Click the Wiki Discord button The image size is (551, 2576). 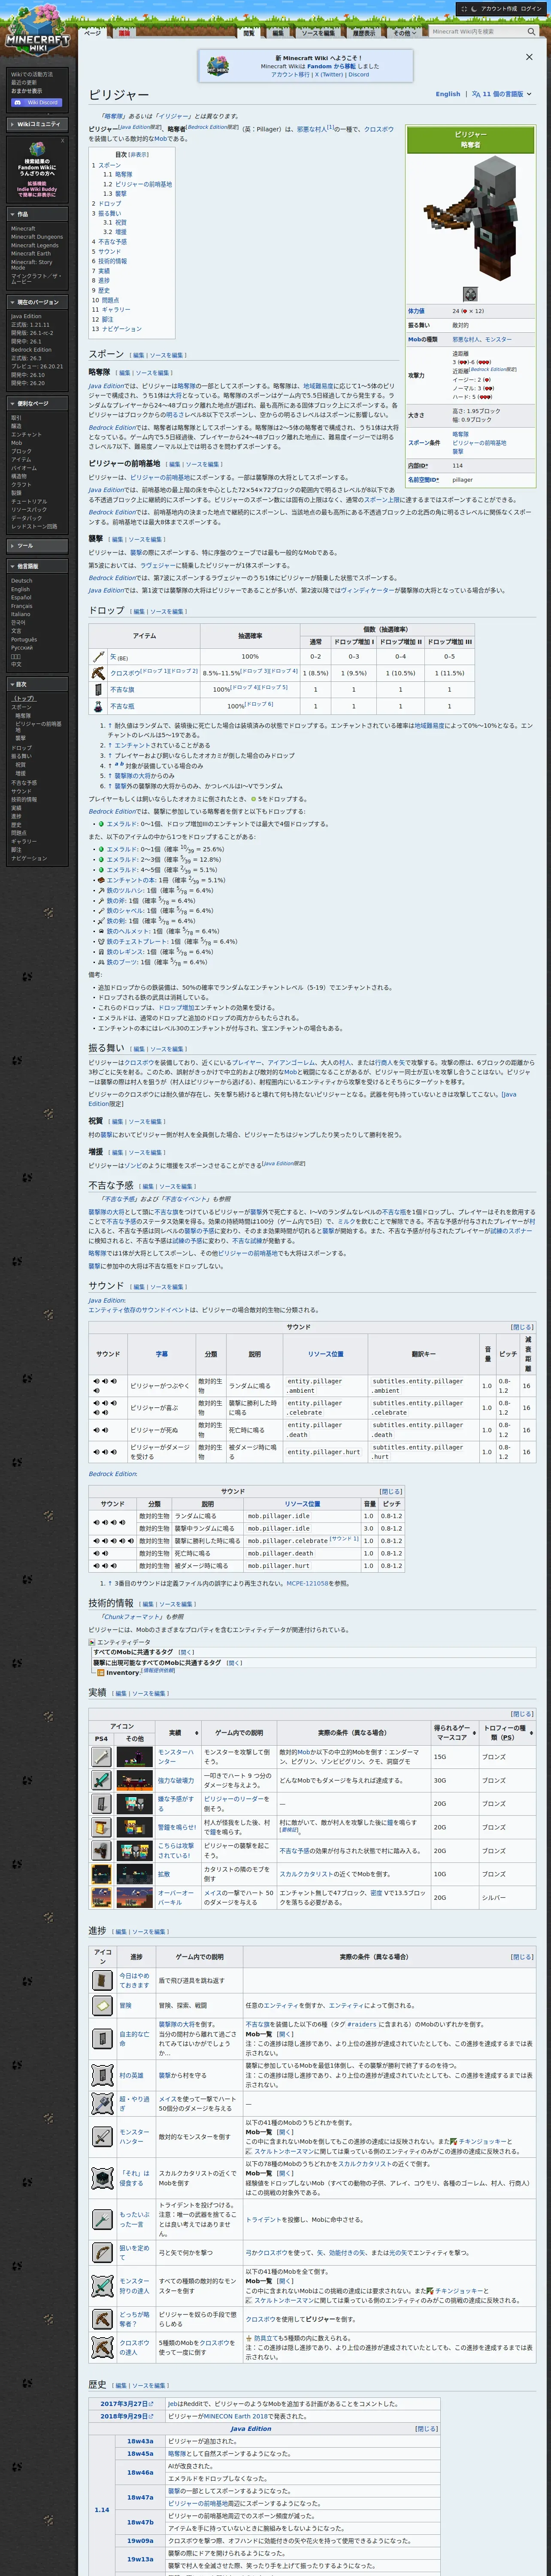pyautogui.click(x=36, y=102)
